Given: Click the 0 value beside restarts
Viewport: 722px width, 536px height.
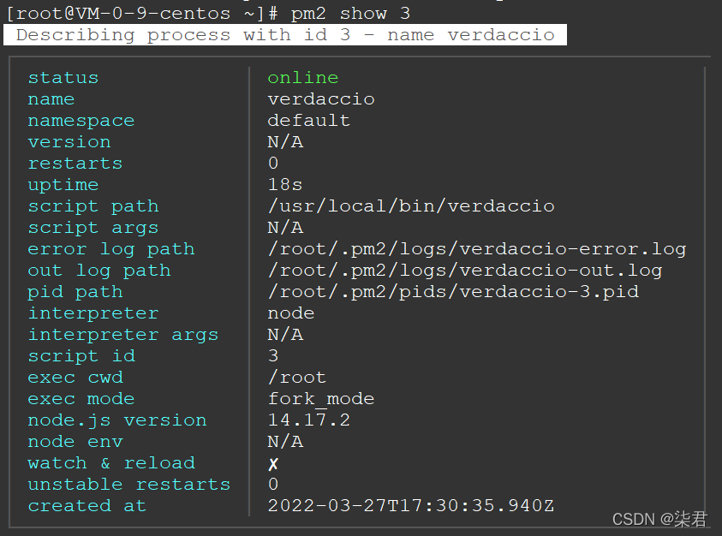Looking at the screenshot, I should [x=273, y=164].
